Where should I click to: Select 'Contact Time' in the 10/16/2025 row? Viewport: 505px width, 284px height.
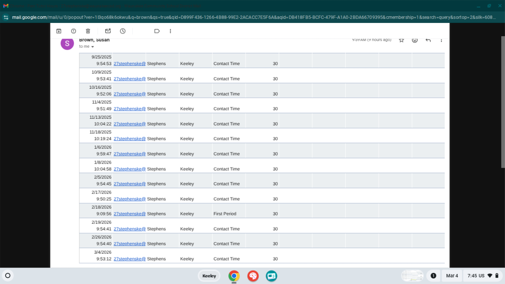pos(226,94)
